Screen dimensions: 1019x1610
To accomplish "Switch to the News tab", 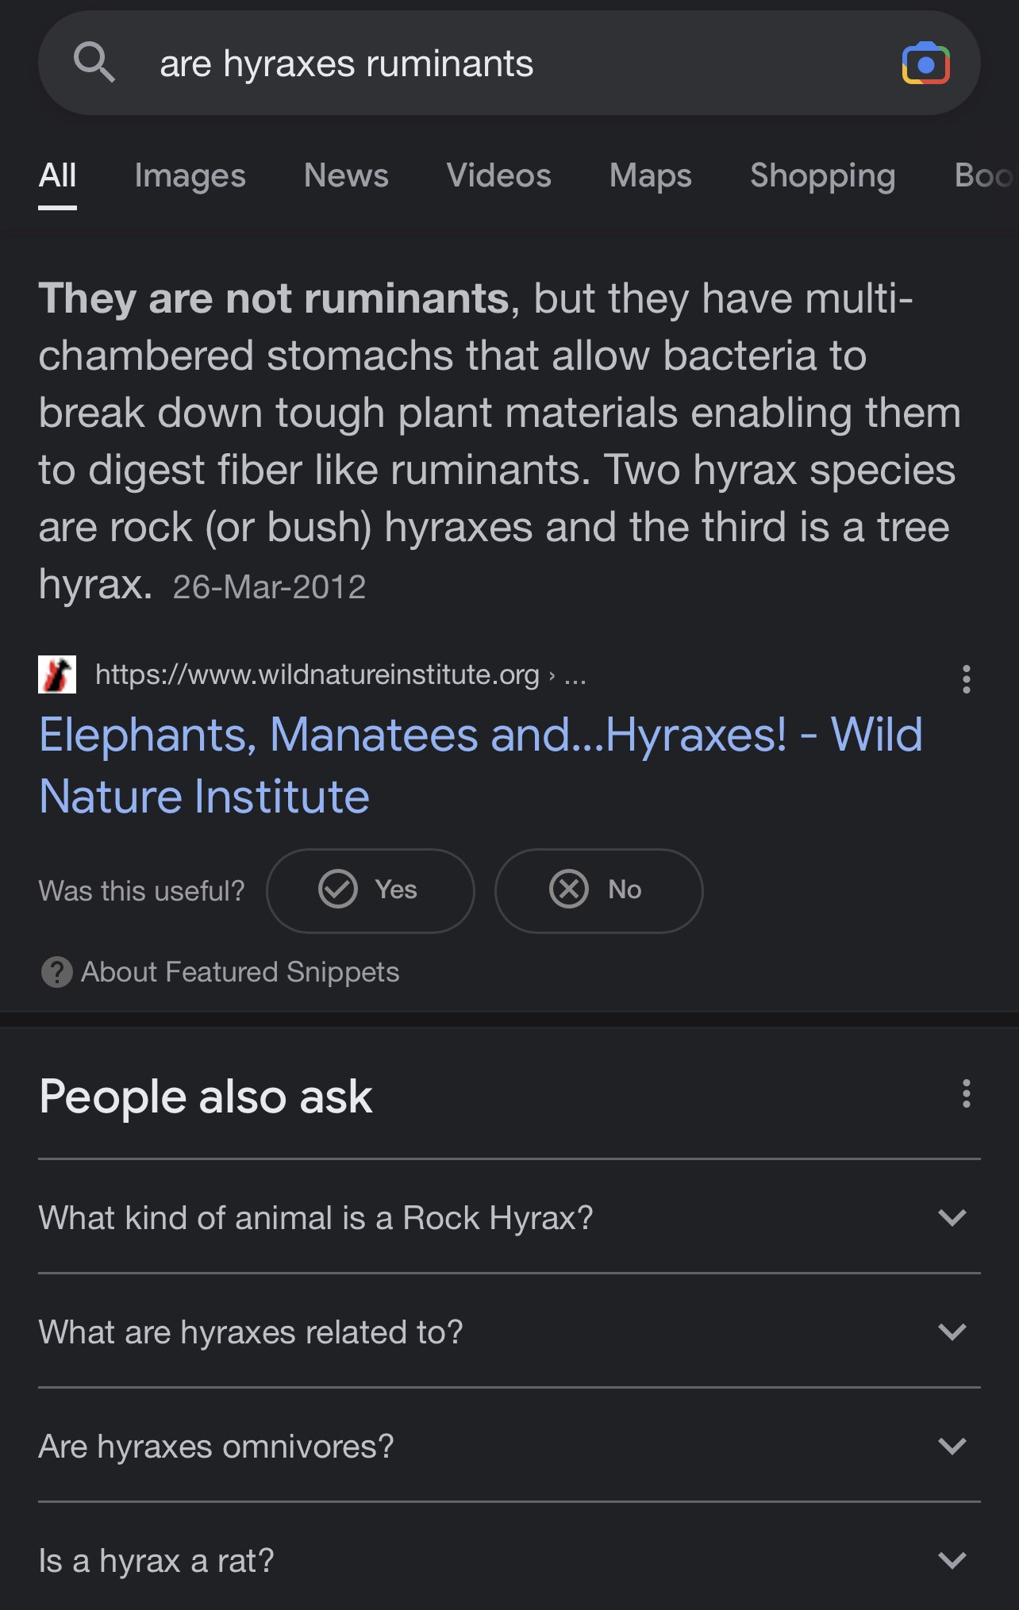I will [346, 175].
